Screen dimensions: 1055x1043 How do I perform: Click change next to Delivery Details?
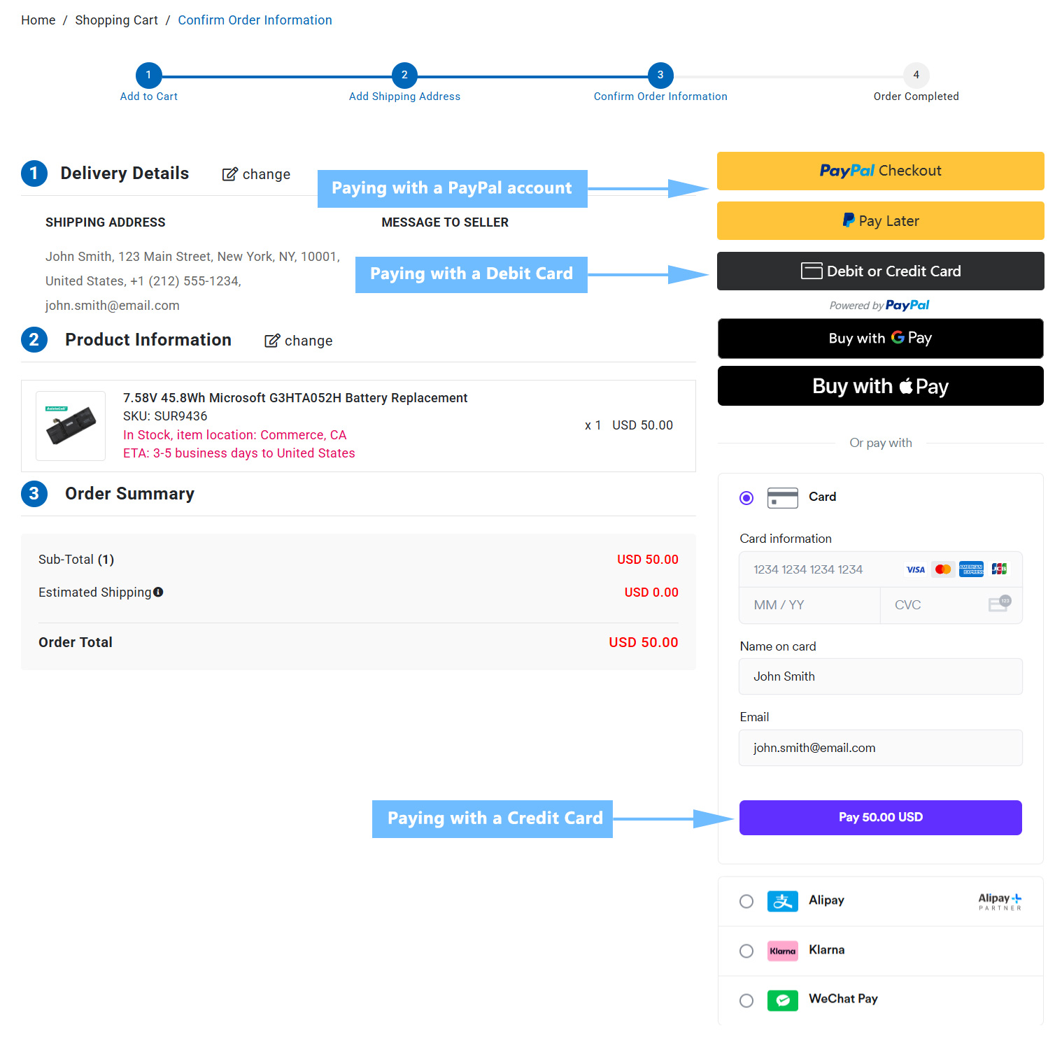coord(267,174)
